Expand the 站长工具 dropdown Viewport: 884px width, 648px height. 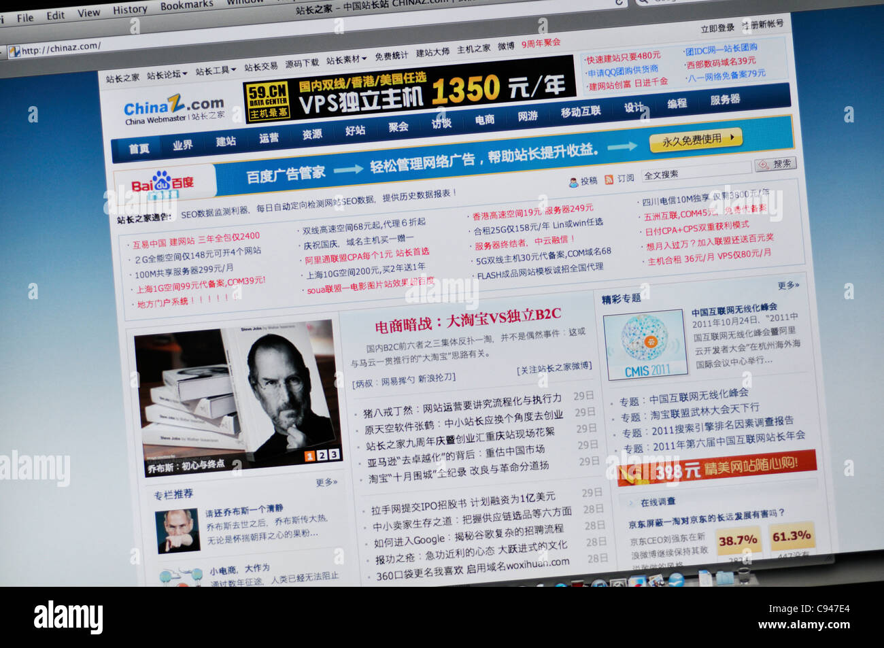pyautogui.click(x=216, y=71)
